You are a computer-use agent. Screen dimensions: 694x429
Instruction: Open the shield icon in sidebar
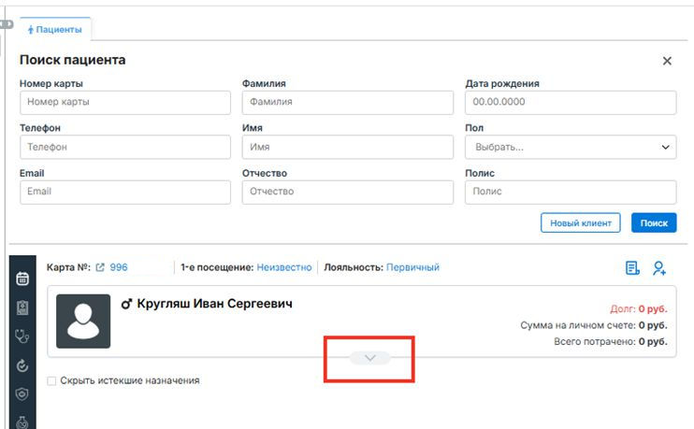(x=22, y=394)
